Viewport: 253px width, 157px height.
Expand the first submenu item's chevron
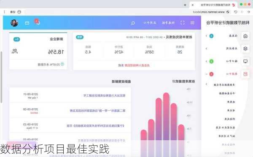point(206,84)
